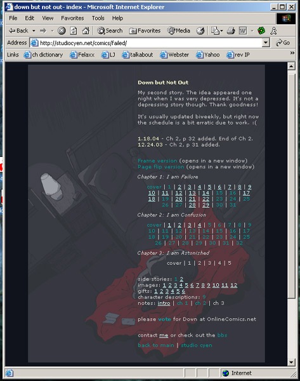Viewport: 300px width, 381px height.
Task: Open the Frame version link
Action: [157, 161]
